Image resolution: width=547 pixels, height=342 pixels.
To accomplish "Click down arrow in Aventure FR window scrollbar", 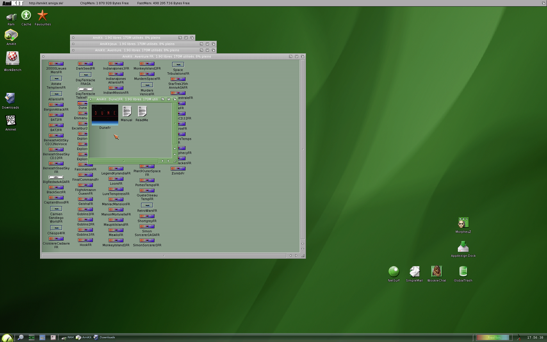I will pyautogui.click(x=303, y=249).
